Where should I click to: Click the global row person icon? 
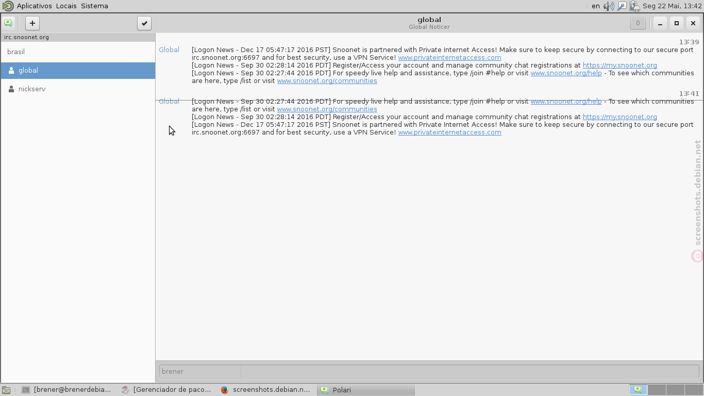point(11,71)
